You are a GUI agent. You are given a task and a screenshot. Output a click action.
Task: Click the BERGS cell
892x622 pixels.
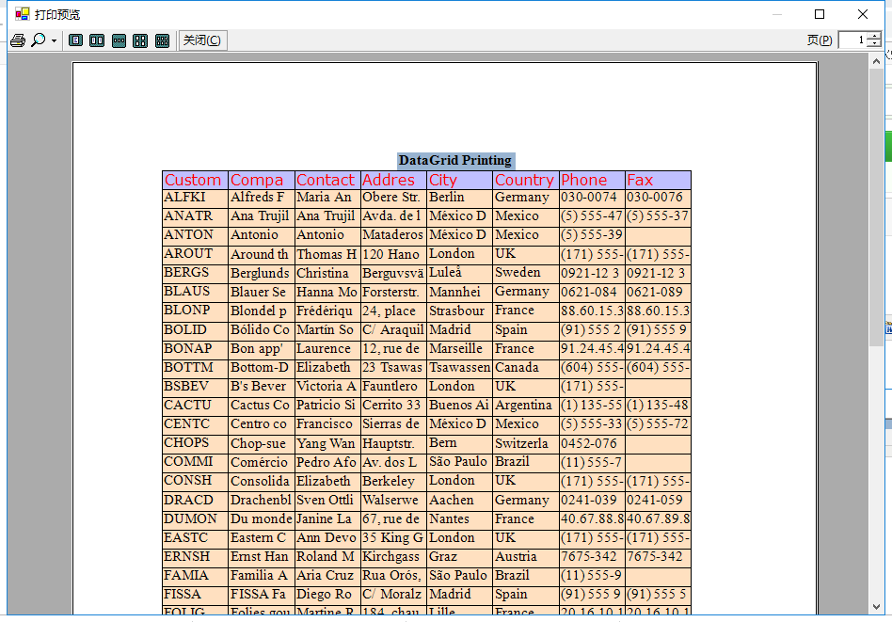(x=195, y=273)
